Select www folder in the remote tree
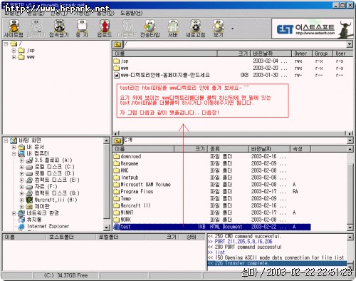This screenshot has height=281, width=356. tap(31, 57)
